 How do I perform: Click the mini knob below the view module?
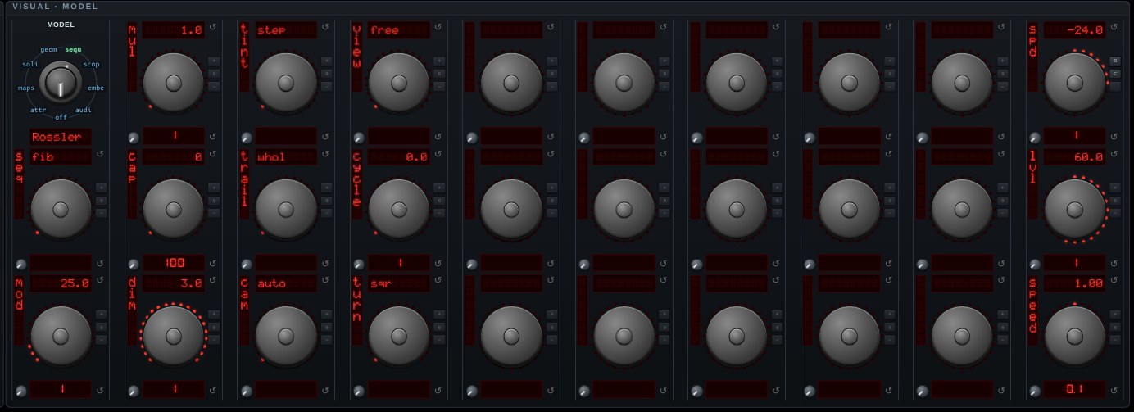point(358,138)
